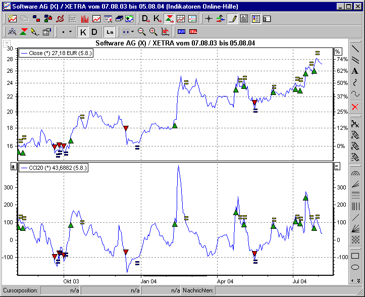This screenshot has width=365, height=297.
Task: Select the parallel lines channel tool
Action: click(355, 60)
